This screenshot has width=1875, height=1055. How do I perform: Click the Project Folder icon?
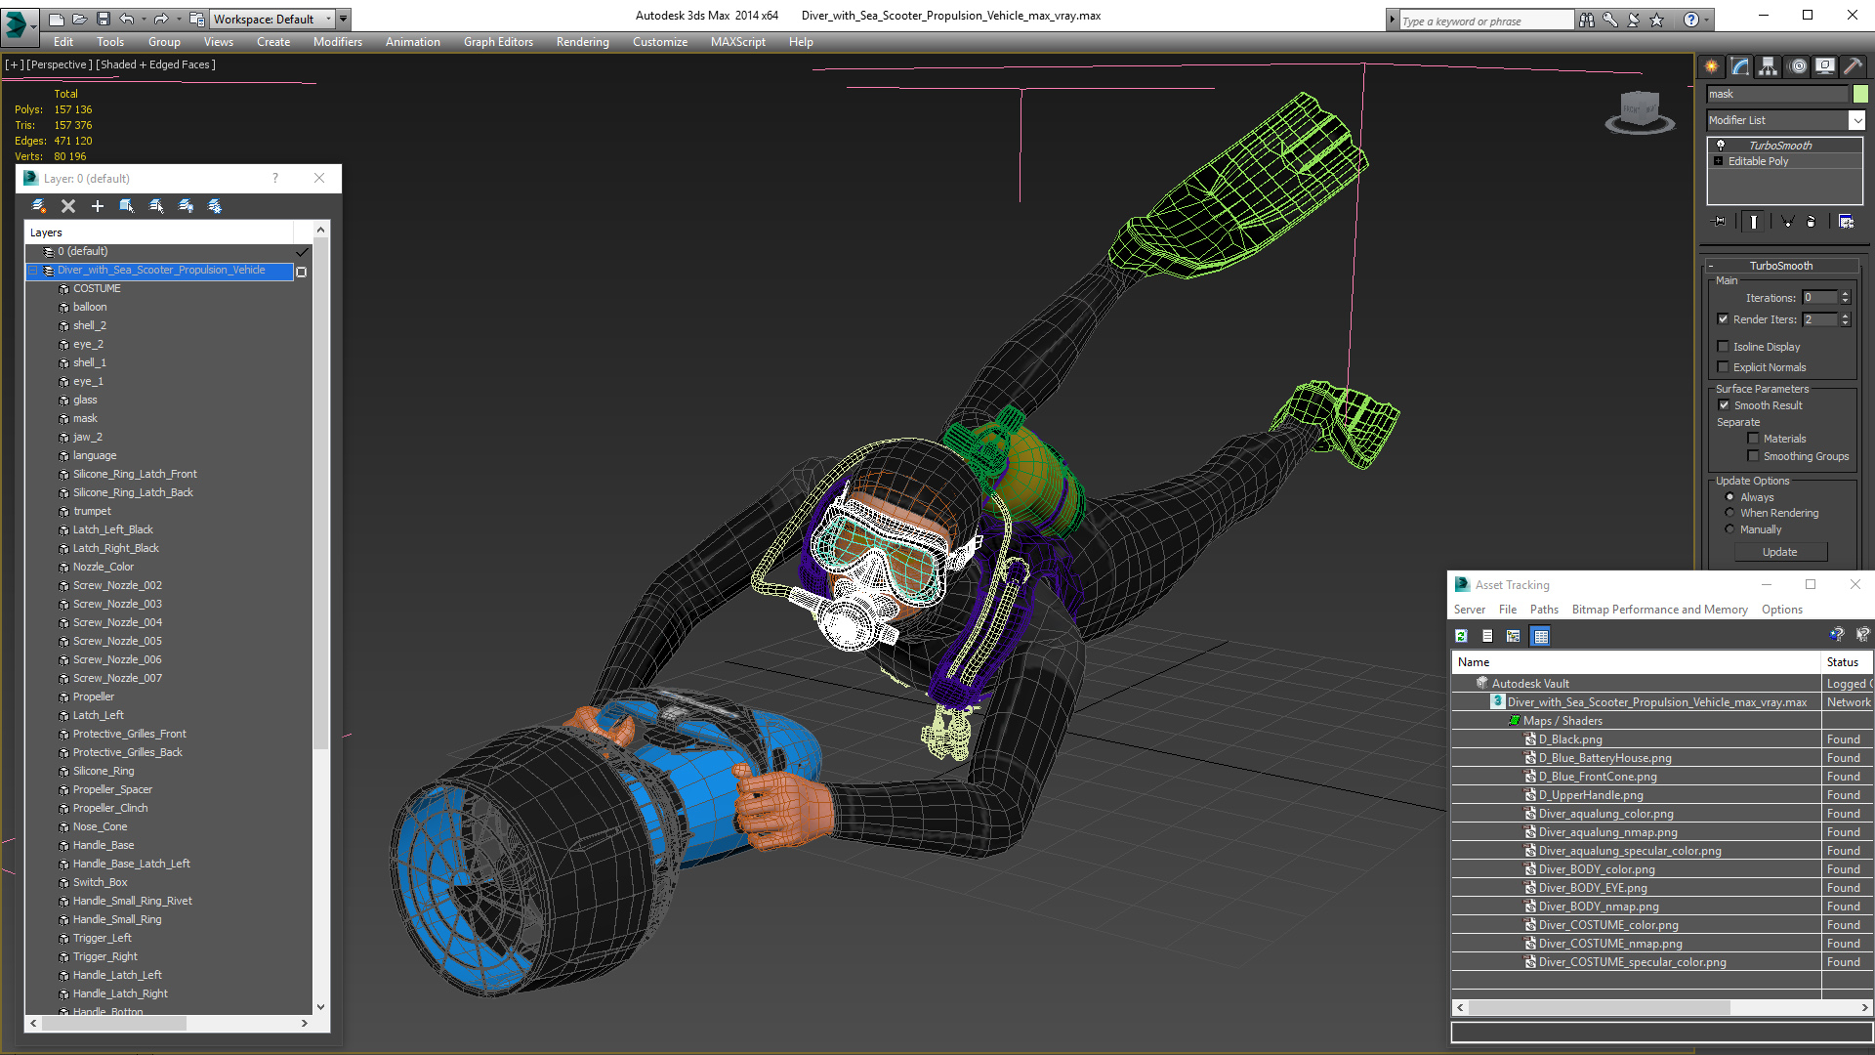196,19
